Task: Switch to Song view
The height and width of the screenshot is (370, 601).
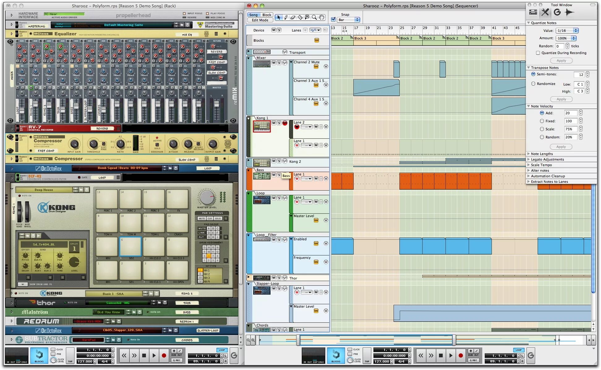Action: 254,15
